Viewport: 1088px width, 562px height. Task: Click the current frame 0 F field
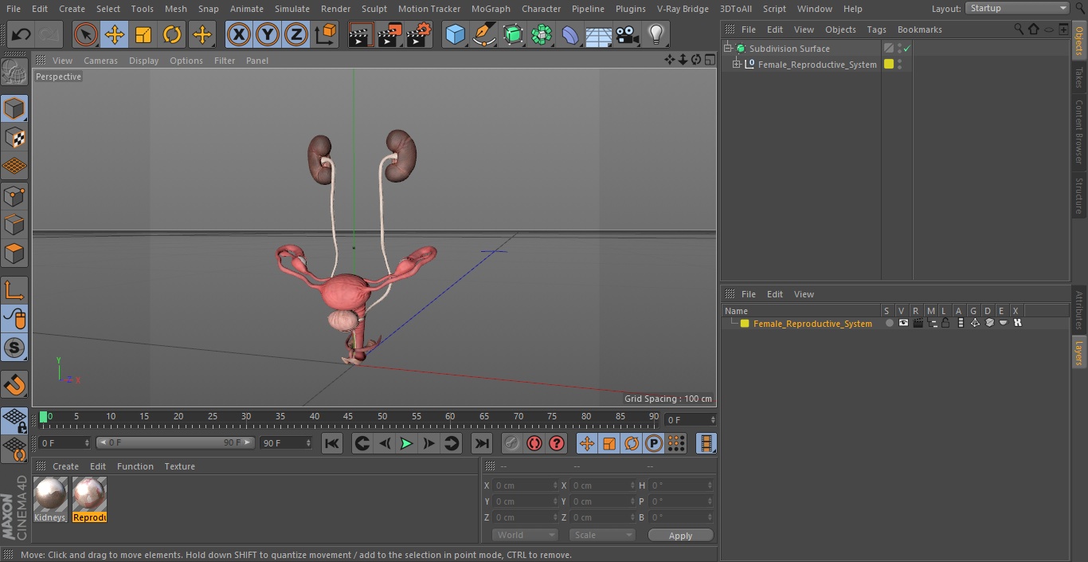691,419
